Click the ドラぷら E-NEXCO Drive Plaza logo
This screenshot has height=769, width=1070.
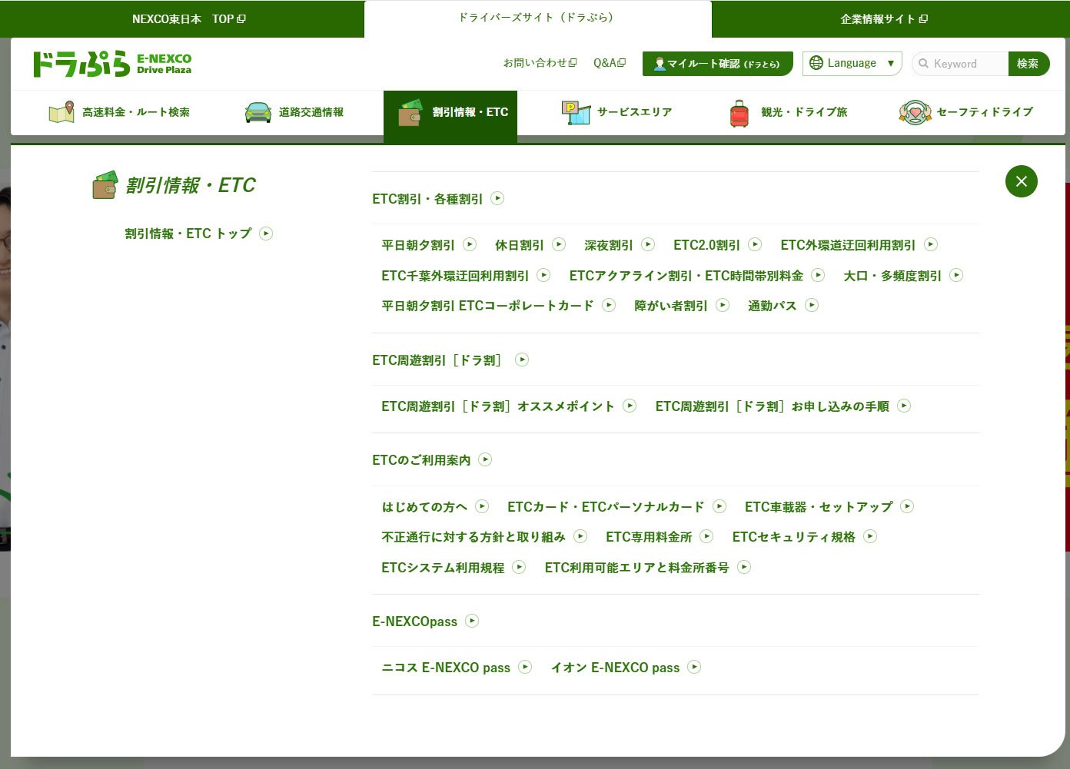[x=112, y=64]
